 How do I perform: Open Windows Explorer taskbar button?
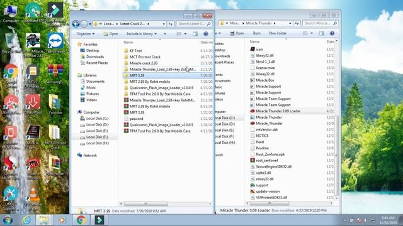coord(43,220)
